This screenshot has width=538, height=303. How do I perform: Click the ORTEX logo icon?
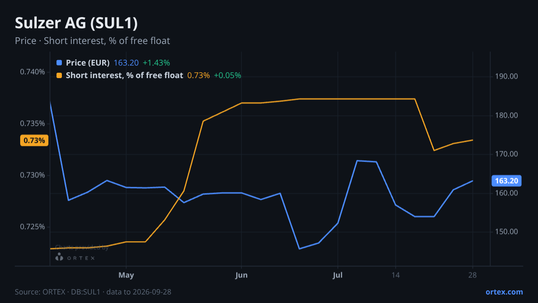[59, 257]
